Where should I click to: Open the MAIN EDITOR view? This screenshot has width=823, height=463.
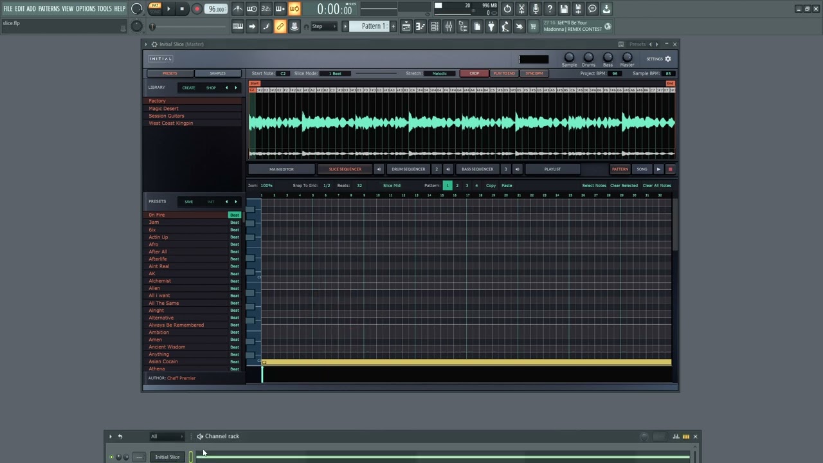[x=282, y=169]
